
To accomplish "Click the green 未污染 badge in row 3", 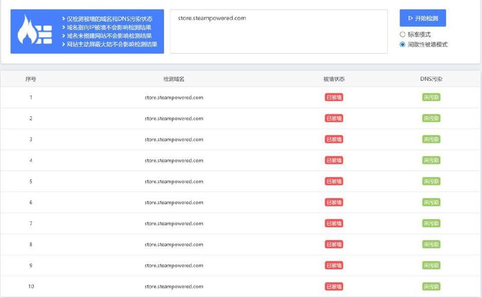I will tap(431, 140).
